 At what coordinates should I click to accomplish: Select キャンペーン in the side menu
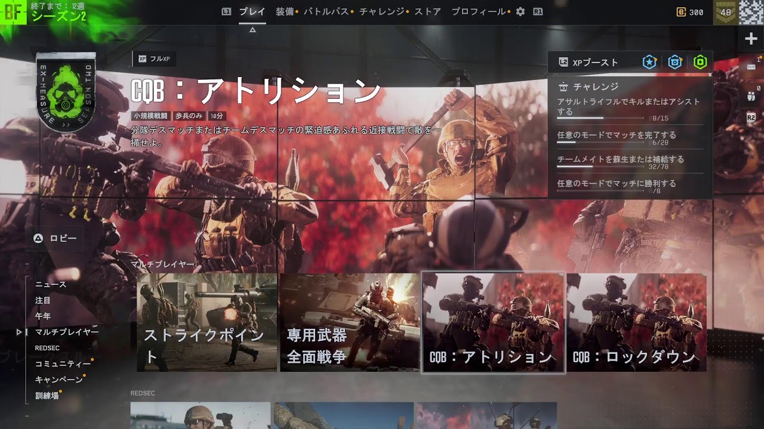pyautogui.click(x=58, y=379)
